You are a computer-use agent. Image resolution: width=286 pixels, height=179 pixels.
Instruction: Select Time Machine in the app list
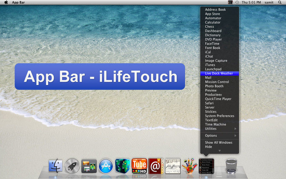tap(220, 124)
